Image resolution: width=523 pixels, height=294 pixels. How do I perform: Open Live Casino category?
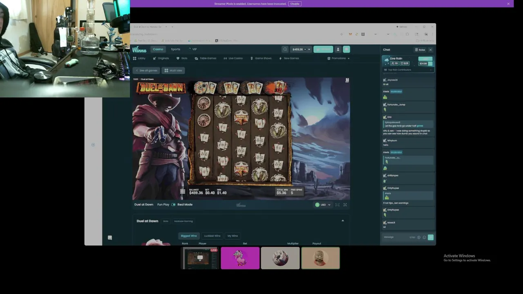pos(233,58)
